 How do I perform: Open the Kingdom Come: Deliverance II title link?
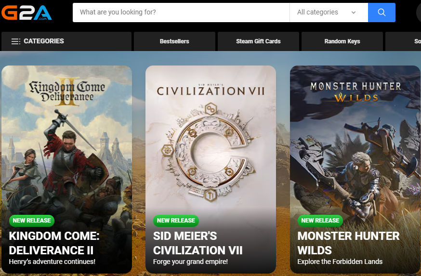coord(54,243)
